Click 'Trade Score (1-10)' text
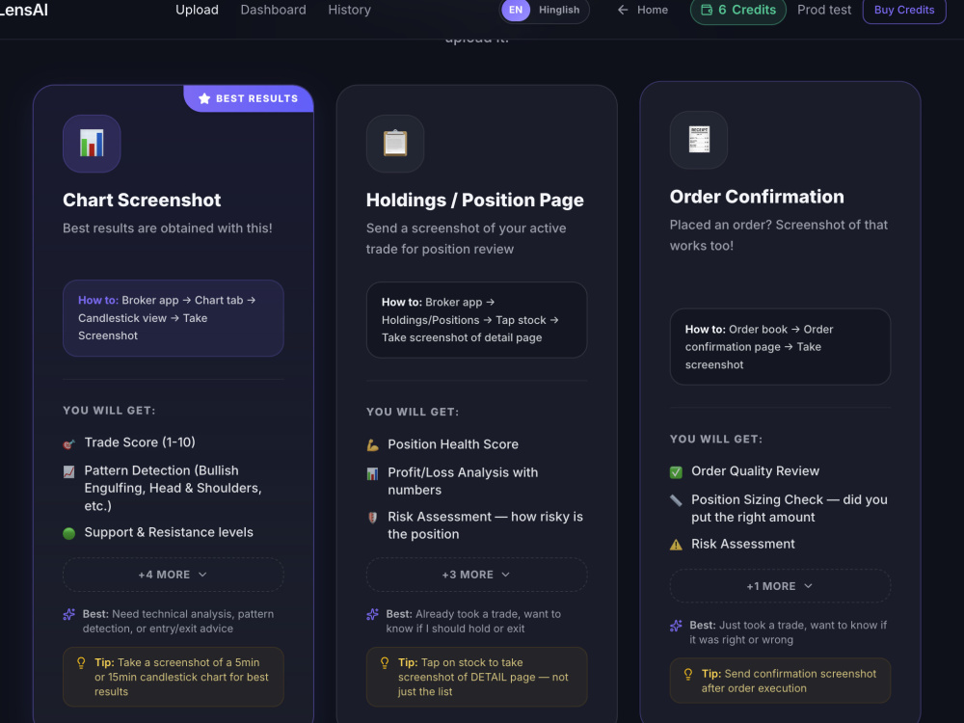The height and width of the screenshot is (723, 964). 140,442
